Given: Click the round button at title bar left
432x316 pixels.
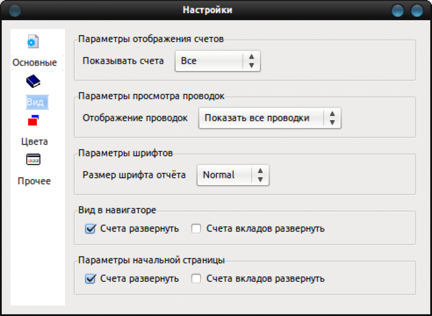Looking at the screenshot, I should 15,10.
